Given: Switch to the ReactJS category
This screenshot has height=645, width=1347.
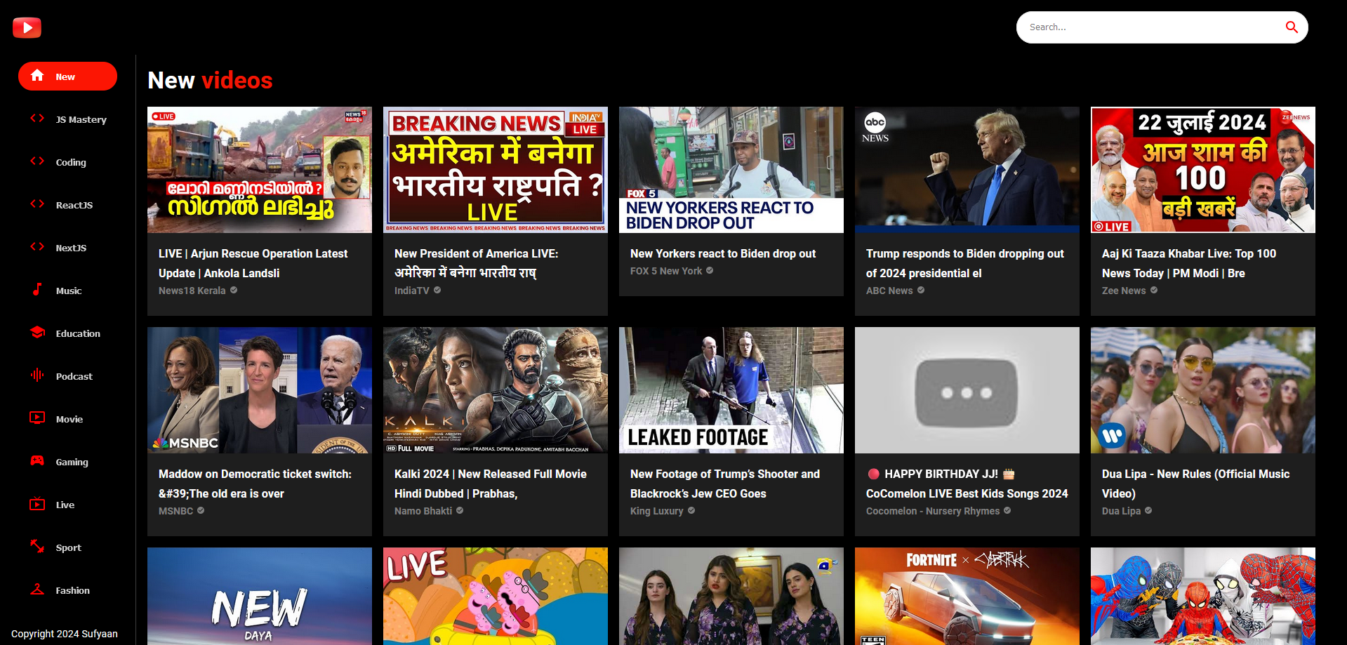Looking at the screenshot, I should pos(67,205).
